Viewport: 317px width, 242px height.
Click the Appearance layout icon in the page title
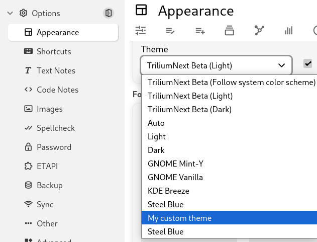(x=142, y=10)
